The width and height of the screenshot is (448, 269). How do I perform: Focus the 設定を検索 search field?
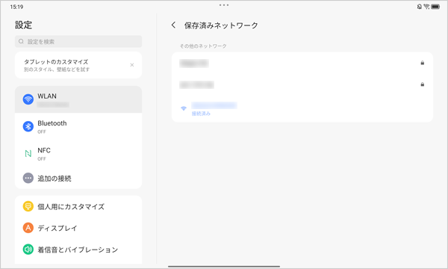pyautogui.click(x=78, y=41)
